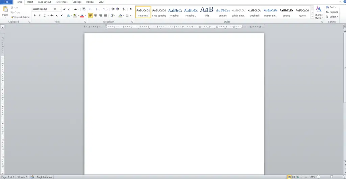
Task: Switch to Draft view
Action: pyautogui.click(x=305, y=177)
